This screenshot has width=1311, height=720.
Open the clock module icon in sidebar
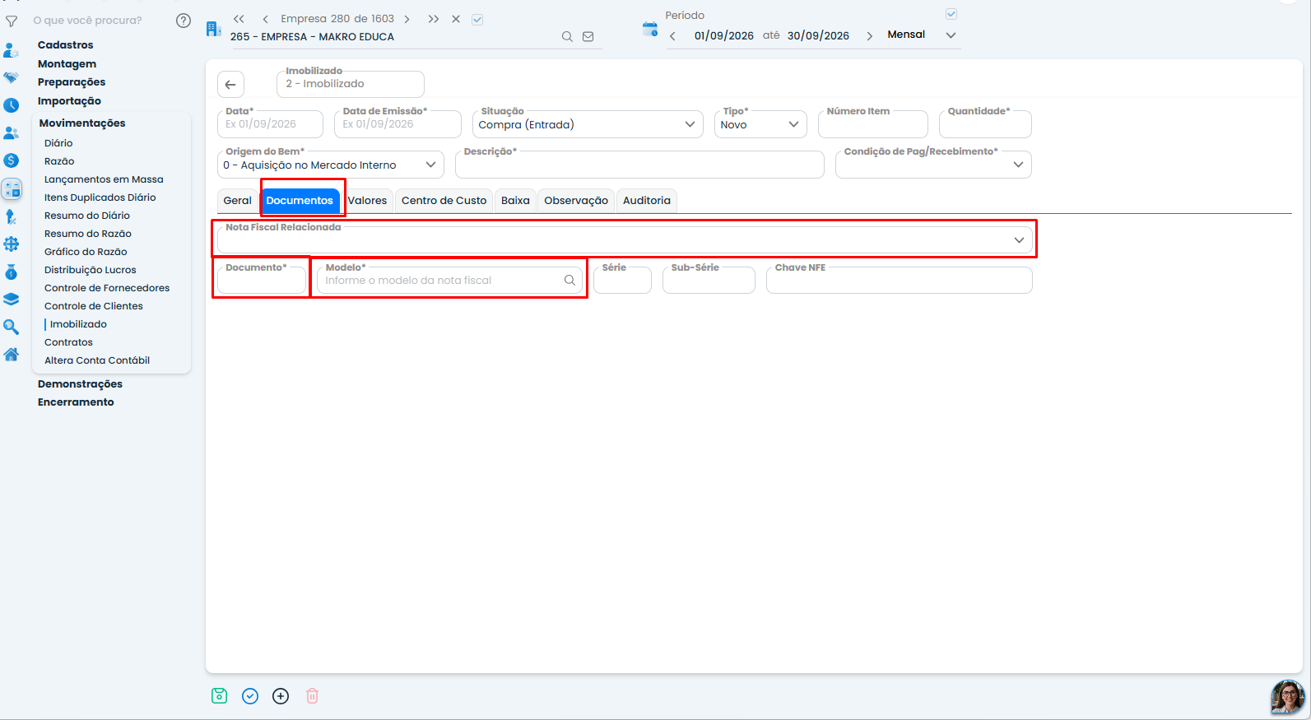coord(12,105)
